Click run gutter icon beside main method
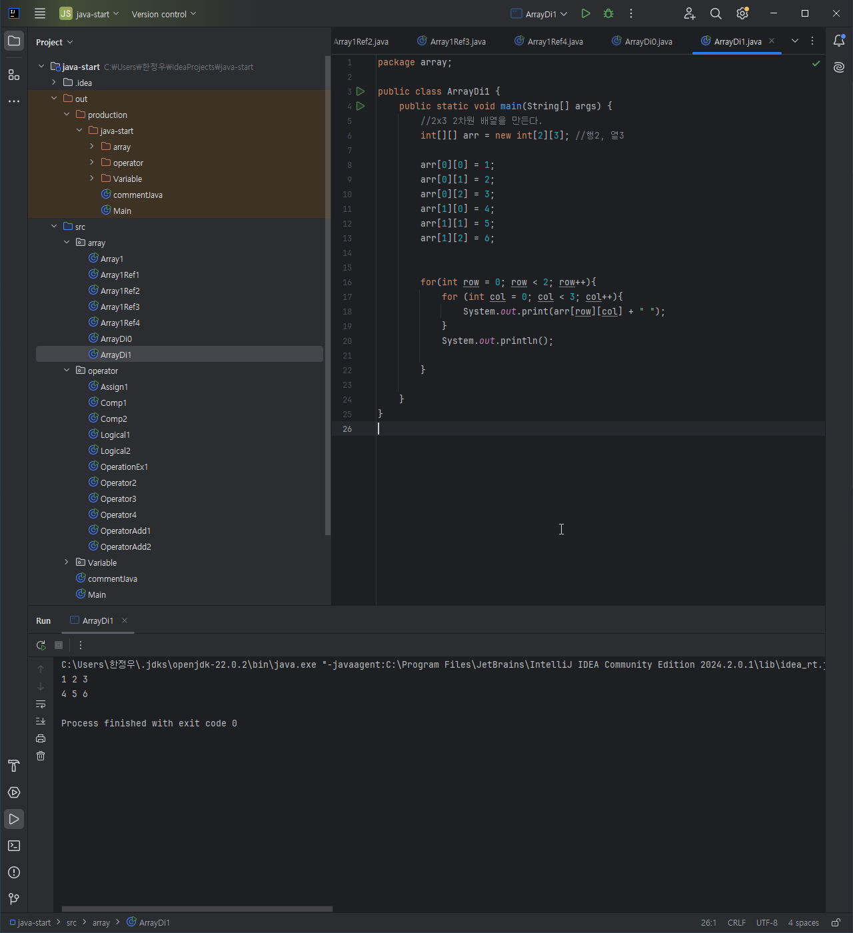The height and width of the screenshot is (933, 853). tap(361, 106)
